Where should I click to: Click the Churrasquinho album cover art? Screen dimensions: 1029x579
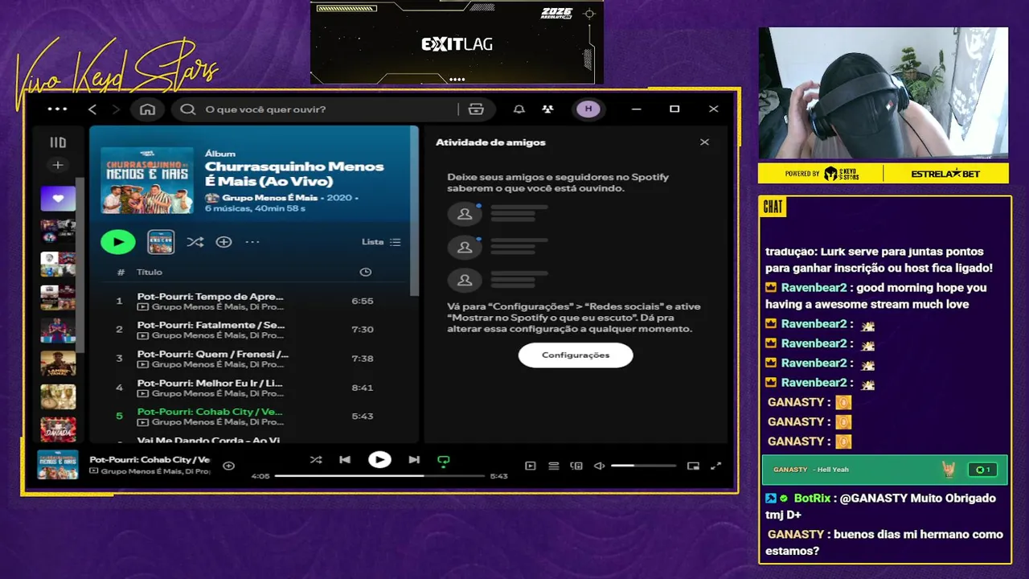(x=147, y=180)
